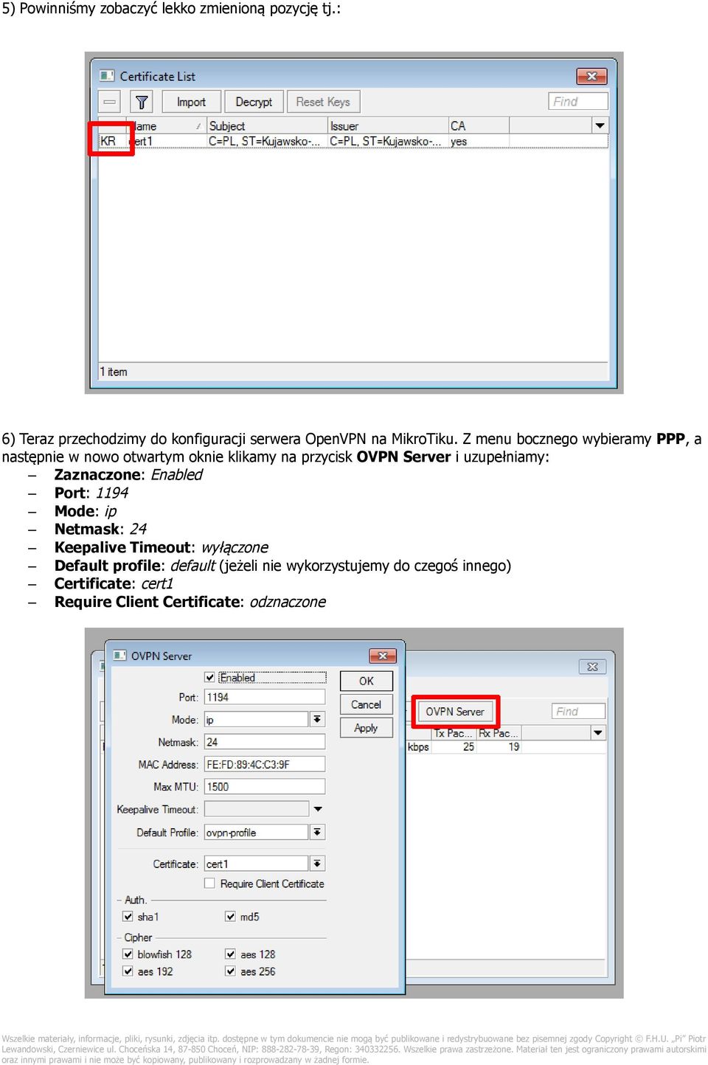Click the Default Profile box showing ovpn-profile
Viewport: 708px width, 1065px height.
point(256,832)
